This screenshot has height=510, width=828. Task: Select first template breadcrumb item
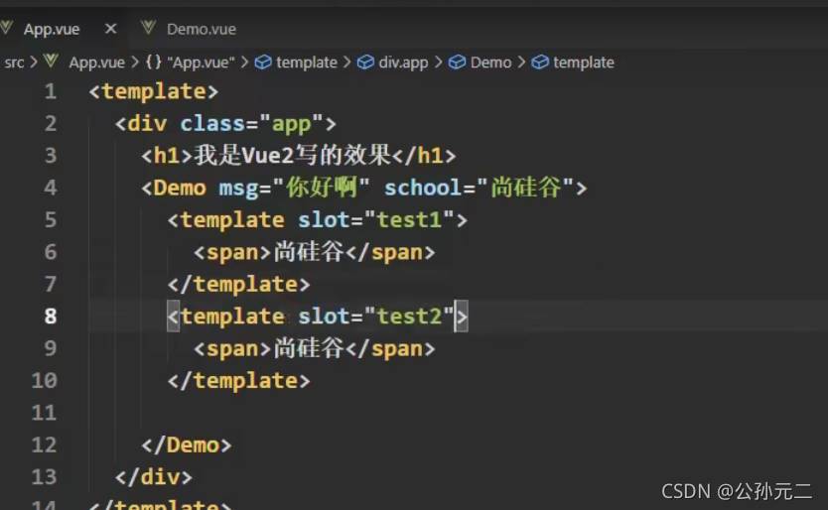pos(306,63)
